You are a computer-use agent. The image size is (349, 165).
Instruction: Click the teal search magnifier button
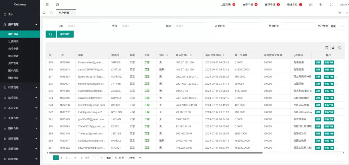pos(50,34)
